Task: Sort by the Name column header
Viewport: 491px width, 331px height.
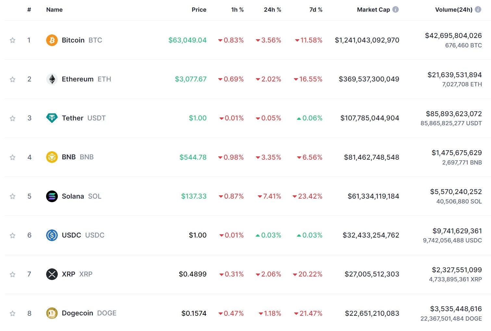Action: click(54, 10)
